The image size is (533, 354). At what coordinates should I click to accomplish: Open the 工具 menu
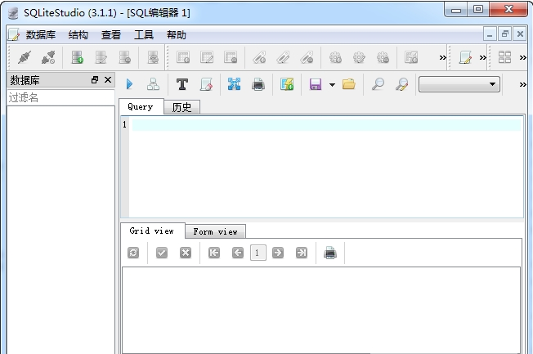[144, 35]
